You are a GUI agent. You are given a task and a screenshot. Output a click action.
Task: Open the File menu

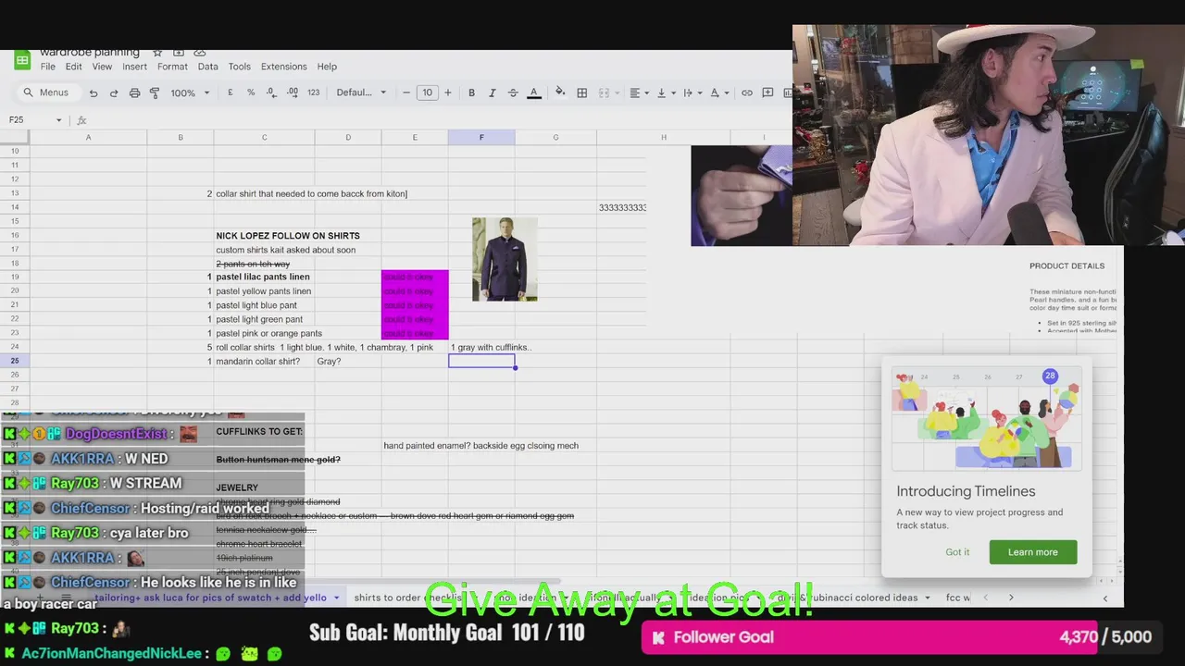click(x=47, y=67)
